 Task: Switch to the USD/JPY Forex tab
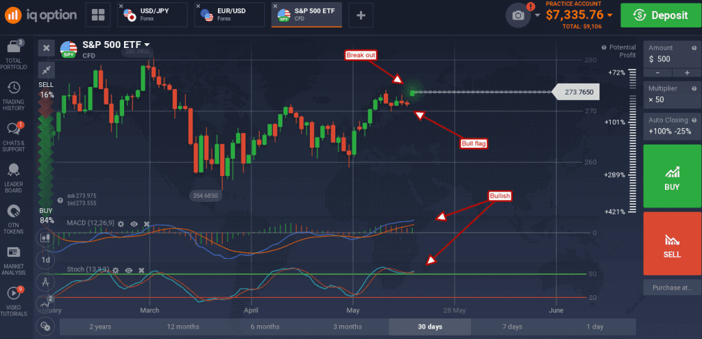(x=153, y=15)
